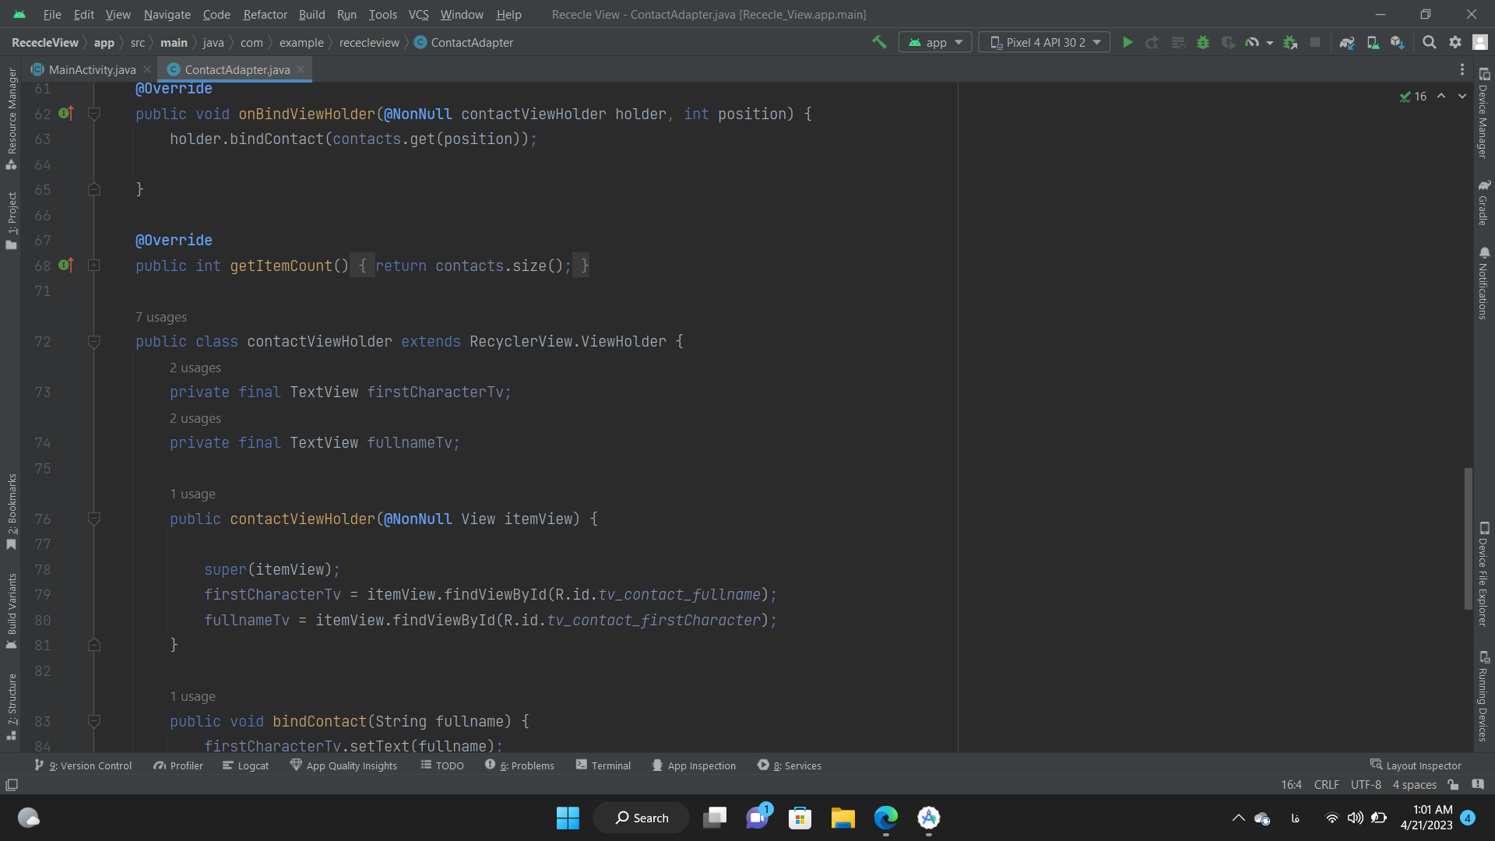This screenshot has height=841, width=1495.
Task: Open the Profiler tool window
Action: pyautogui.click(x=178, y=765)
